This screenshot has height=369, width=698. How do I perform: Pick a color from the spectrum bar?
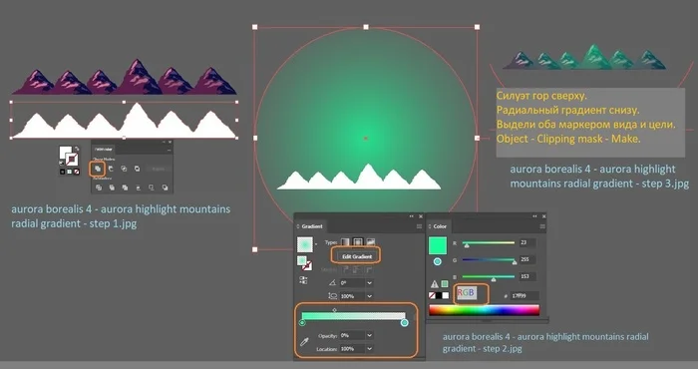485,310
